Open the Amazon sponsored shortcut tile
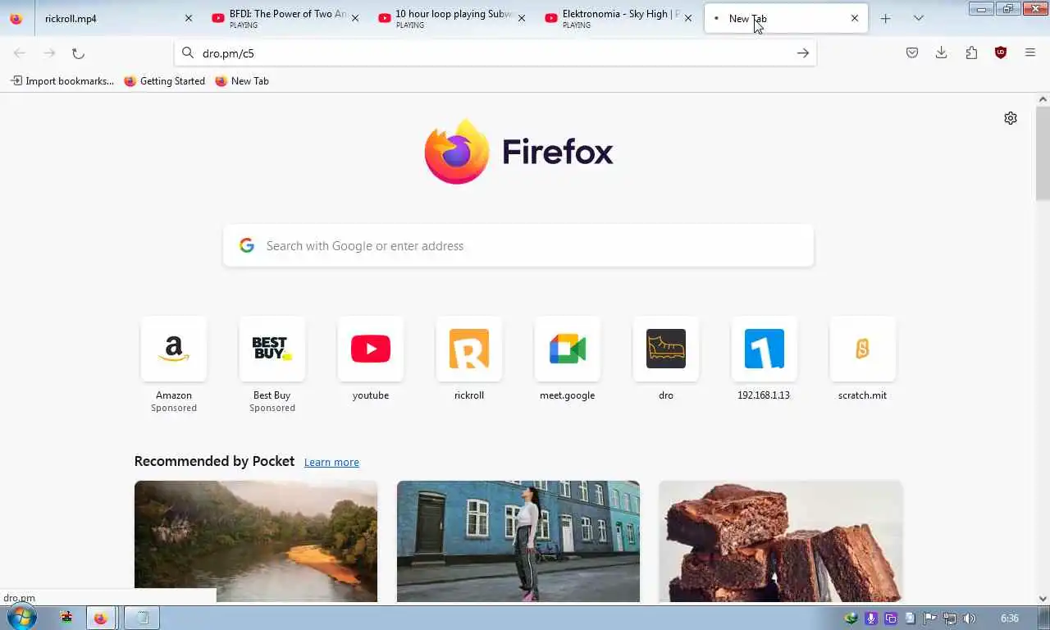 (x=173, y=349)
